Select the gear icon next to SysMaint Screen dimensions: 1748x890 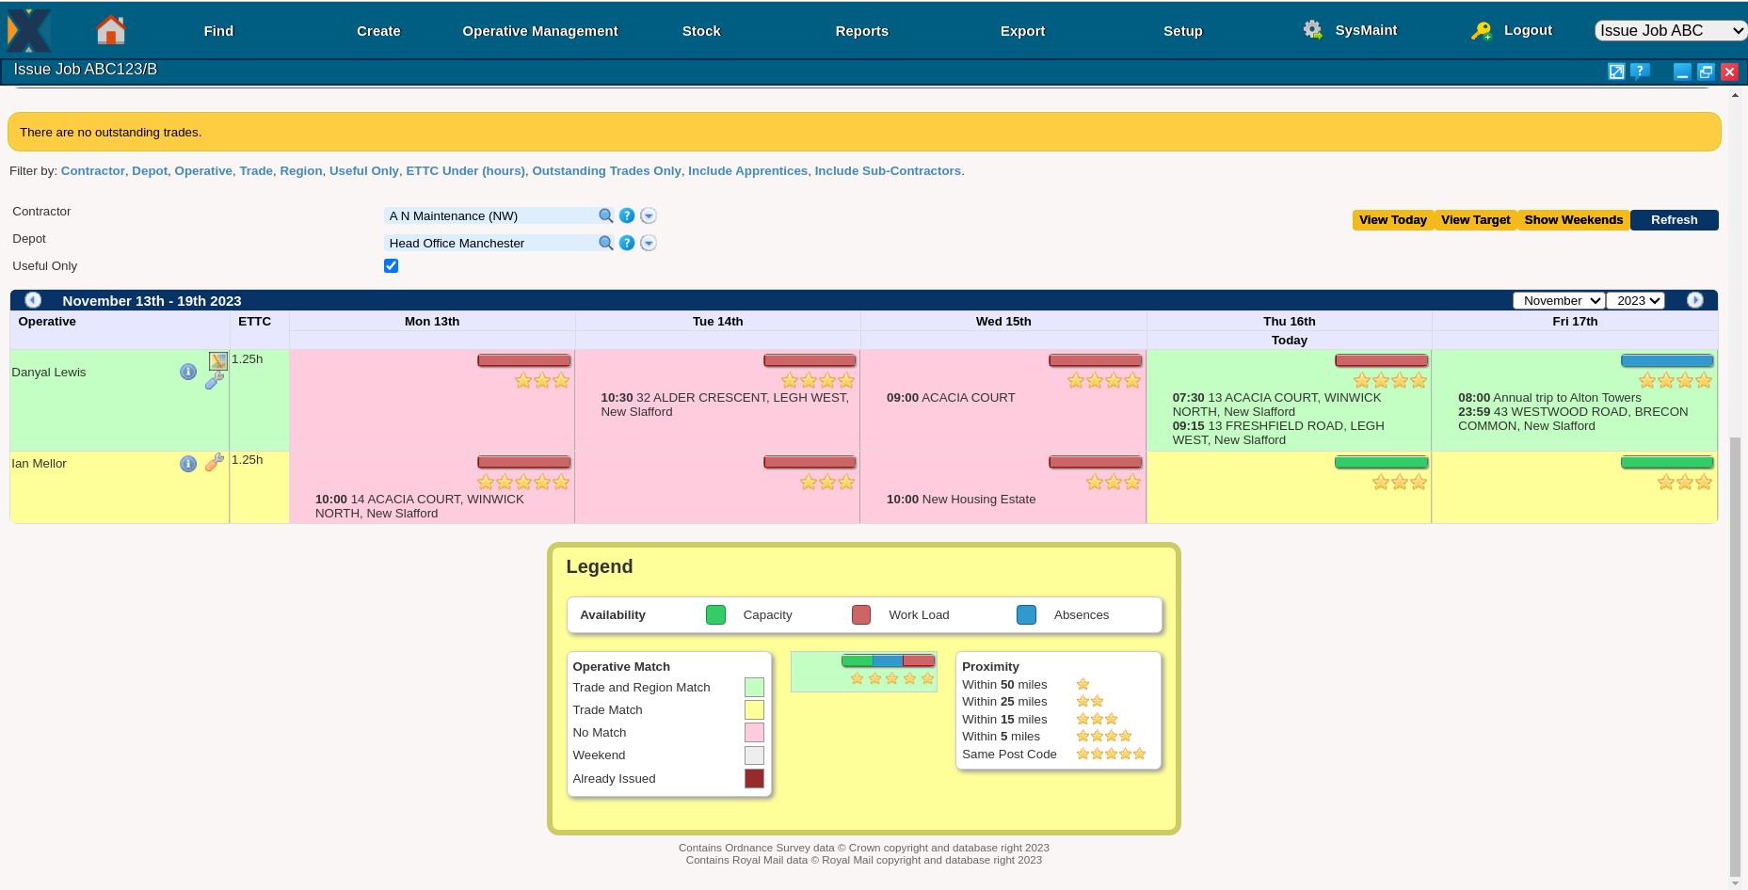pos(1311,29)
